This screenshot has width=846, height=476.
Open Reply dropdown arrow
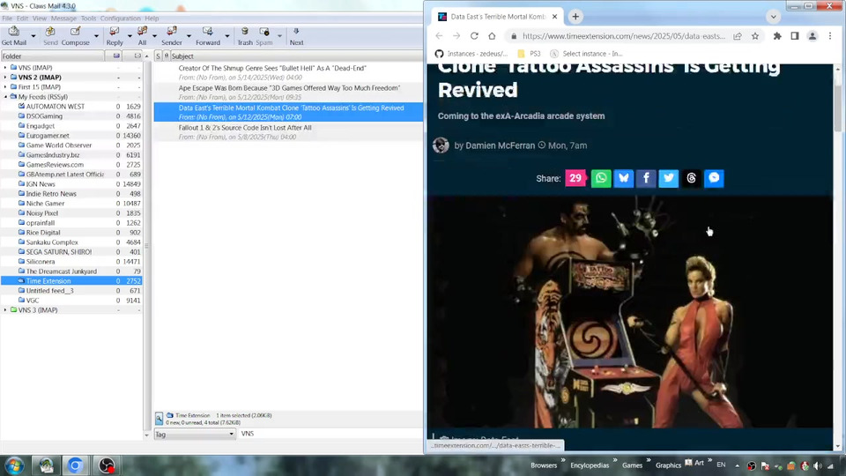129,36
